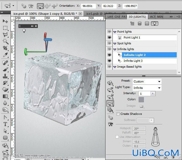This screenshot has width=182, height=160.
Task: Collapse the Infinite lights group
Action: pos(115,50)
